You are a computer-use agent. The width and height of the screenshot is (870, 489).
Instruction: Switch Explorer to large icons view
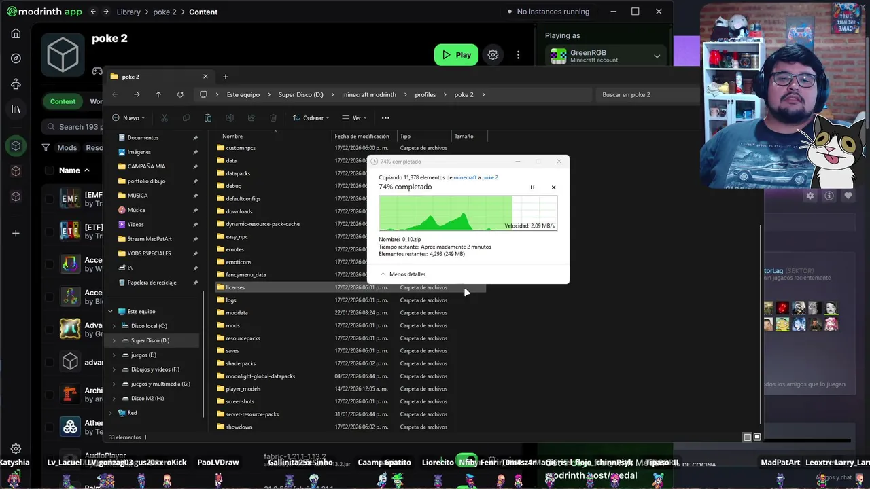[757, 437]
